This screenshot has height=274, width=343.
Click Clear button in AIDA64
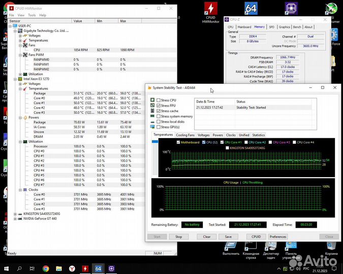click(x=207, y=236)
